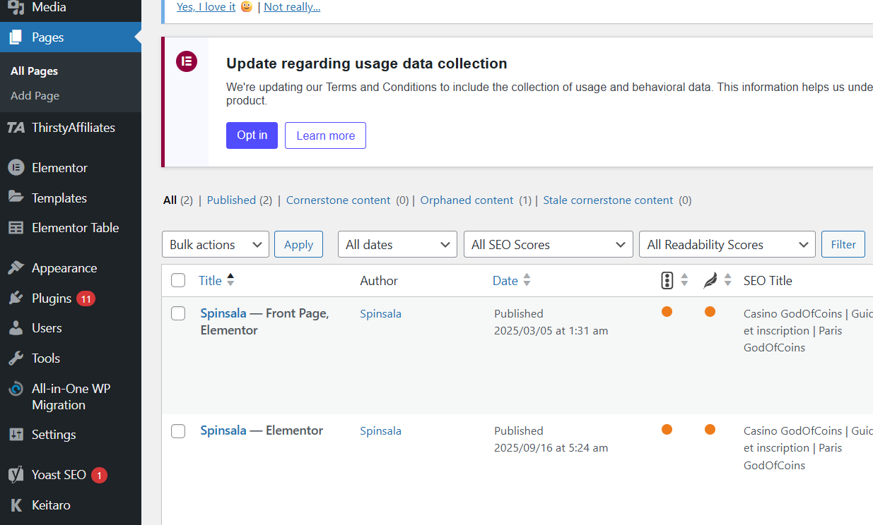
Task: Click the All-in-One WP Migration icon
Action: pyautogui.click(x=16, y=389)
